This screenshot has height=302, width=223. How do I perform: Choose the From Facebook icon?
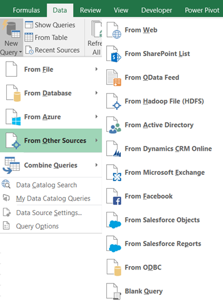(113, 197)
